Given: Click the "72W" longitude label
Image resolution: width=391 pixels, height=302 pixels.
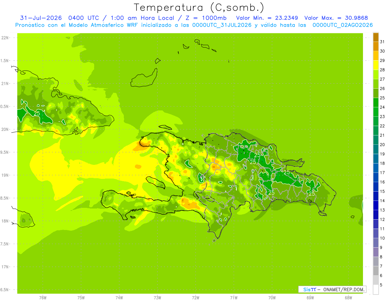Looking at the screenshot, I should pos(195,298).
